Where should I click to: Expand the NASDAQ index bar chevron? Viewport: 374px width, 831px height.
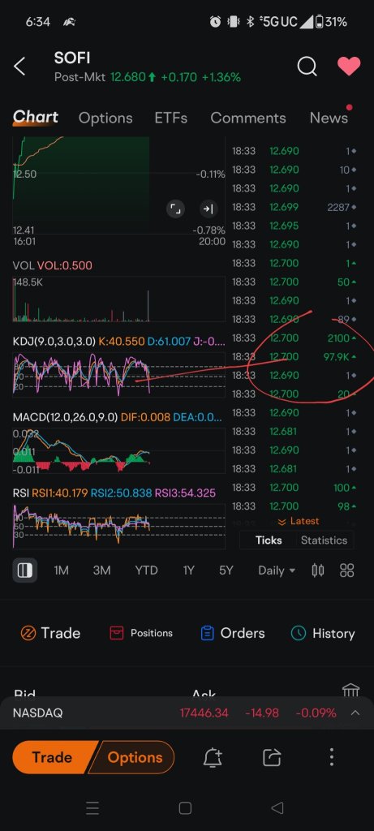(355, 713)
